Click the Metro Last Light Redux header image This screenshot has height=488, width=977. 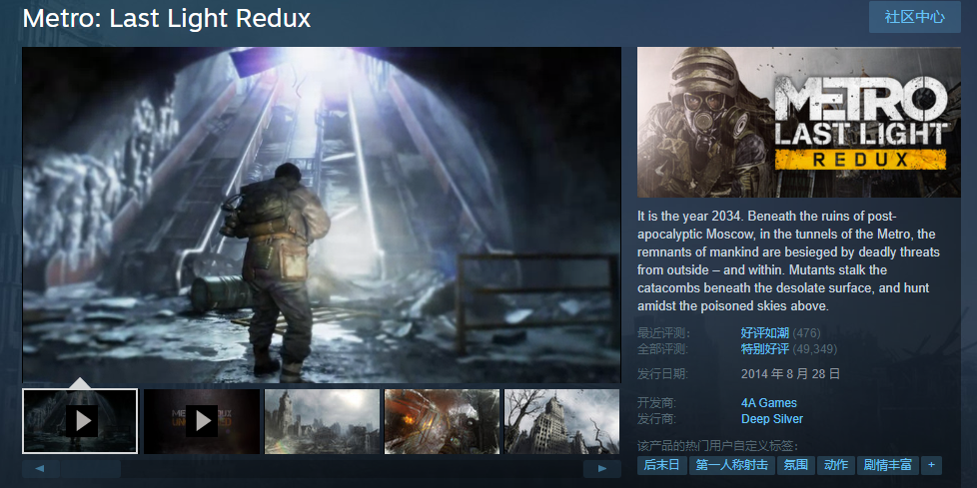[x=799, y=122]
